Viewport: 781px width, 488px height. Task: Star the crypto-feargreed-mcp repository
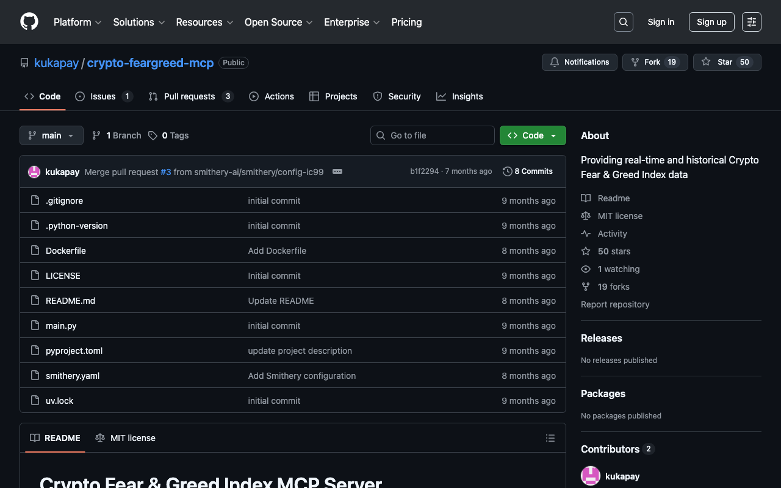coord(727,62)
